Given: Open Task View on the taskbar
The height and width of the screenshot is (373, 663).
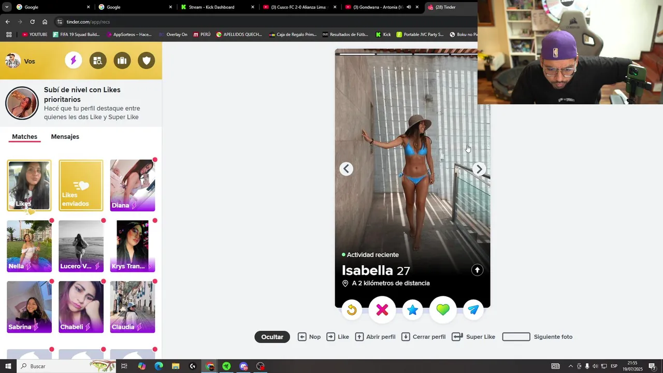Looking at the screenshot, I should pos(124,366).
